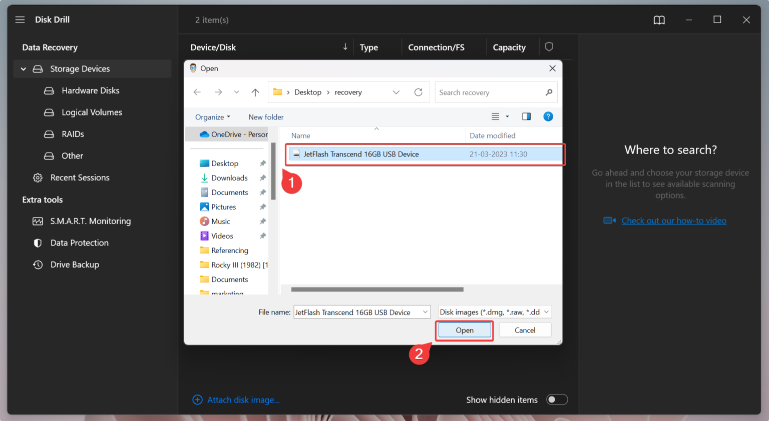Open the Data Protection tool
The image size is (769, 421).
[79, 242]
